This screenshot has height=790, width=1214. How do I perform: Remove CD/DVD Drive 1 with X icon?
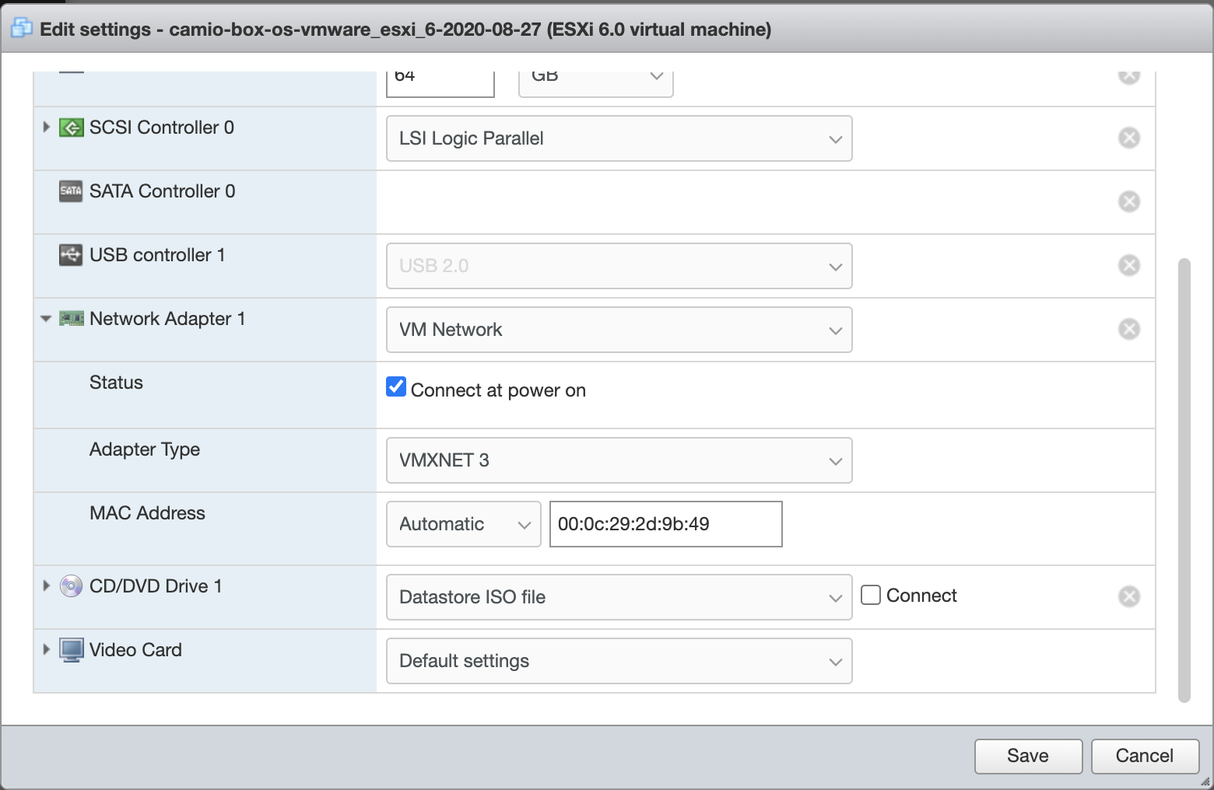(1128, 596)
